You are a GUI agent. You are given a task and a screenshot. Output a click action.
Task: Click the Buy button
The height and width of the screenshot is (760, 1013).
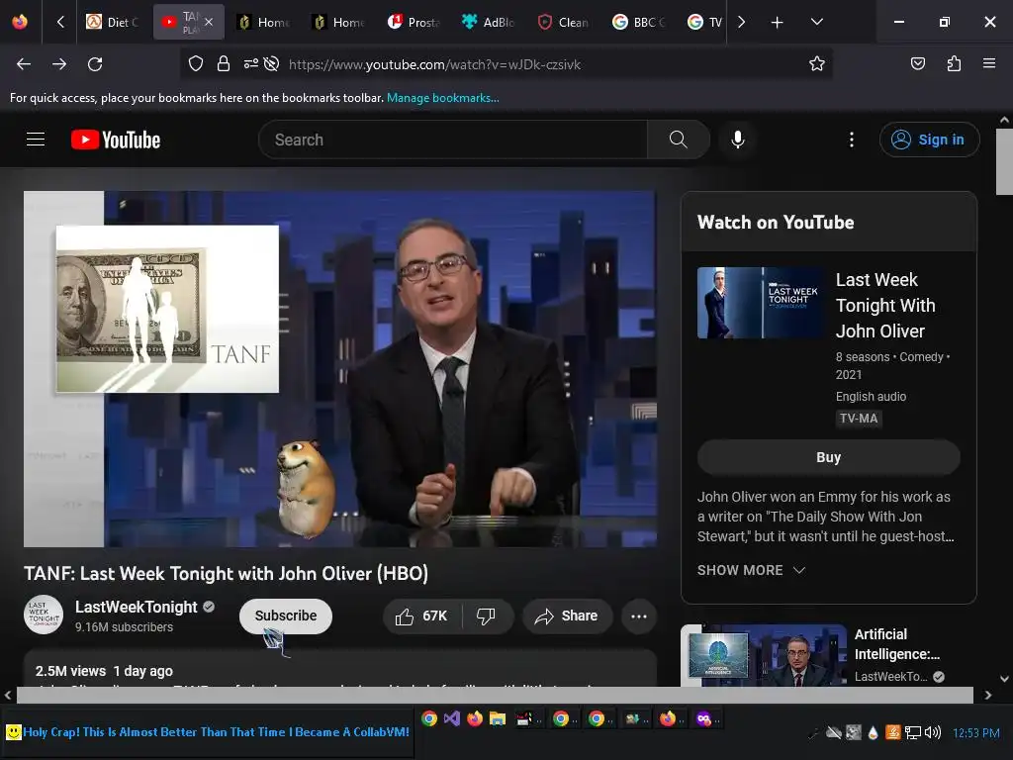828,457
